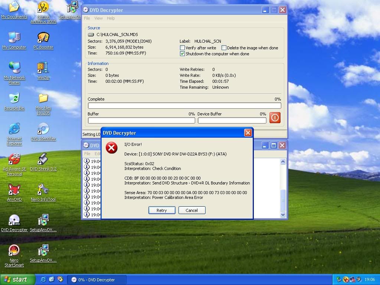Click the Device Buffer progress bar
Viewport: 380px width, 285px height.
232,121
